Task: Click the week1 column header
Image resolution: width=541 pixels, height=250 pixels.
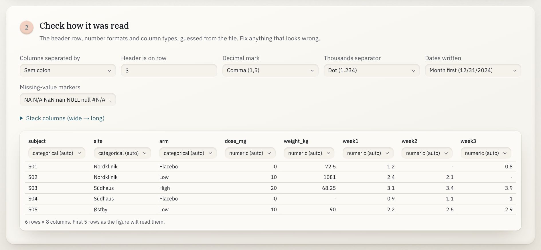Action: (x=351, y=141)
